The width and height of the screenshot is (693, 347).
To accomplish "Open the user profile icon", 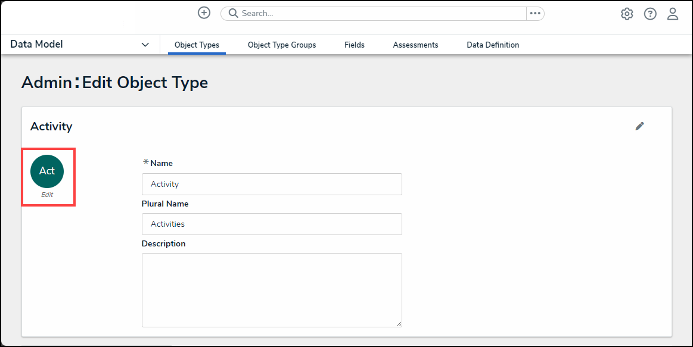I will click(x=673, y=14).
